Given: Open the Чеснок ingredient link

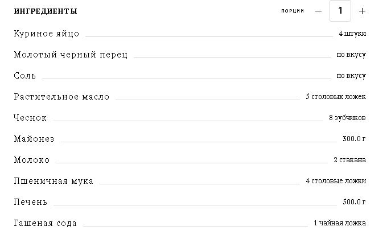Looking at the screenshot, I should [30, 118].
